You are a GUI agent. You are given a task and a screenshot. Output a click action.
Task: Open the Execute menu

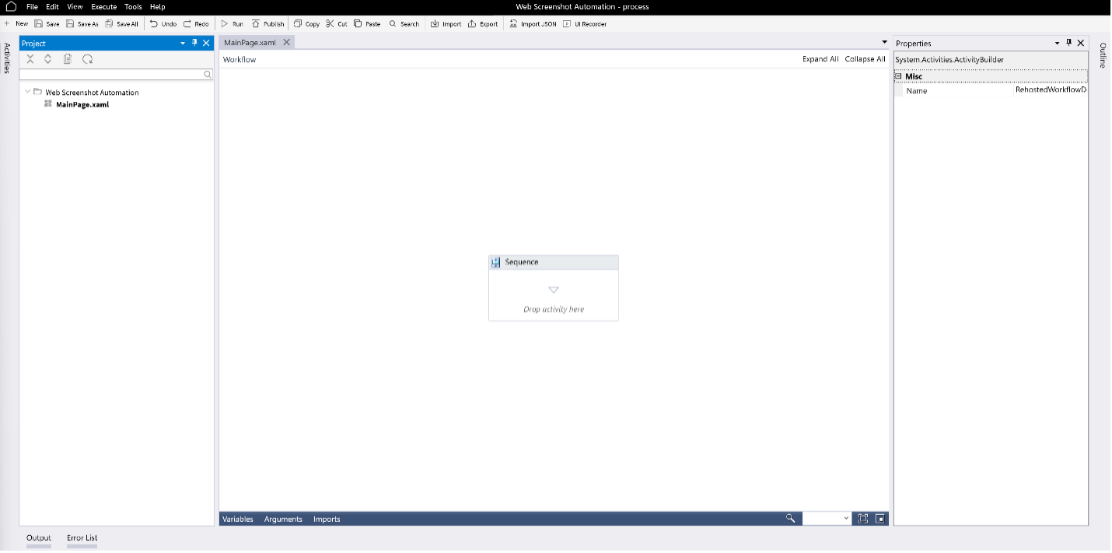click(x=103, y=7)
